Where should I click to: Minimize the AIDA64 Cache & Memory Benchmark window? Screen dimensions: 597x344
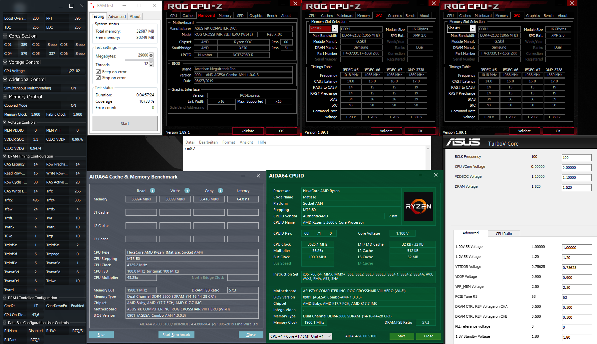[243, 176]
